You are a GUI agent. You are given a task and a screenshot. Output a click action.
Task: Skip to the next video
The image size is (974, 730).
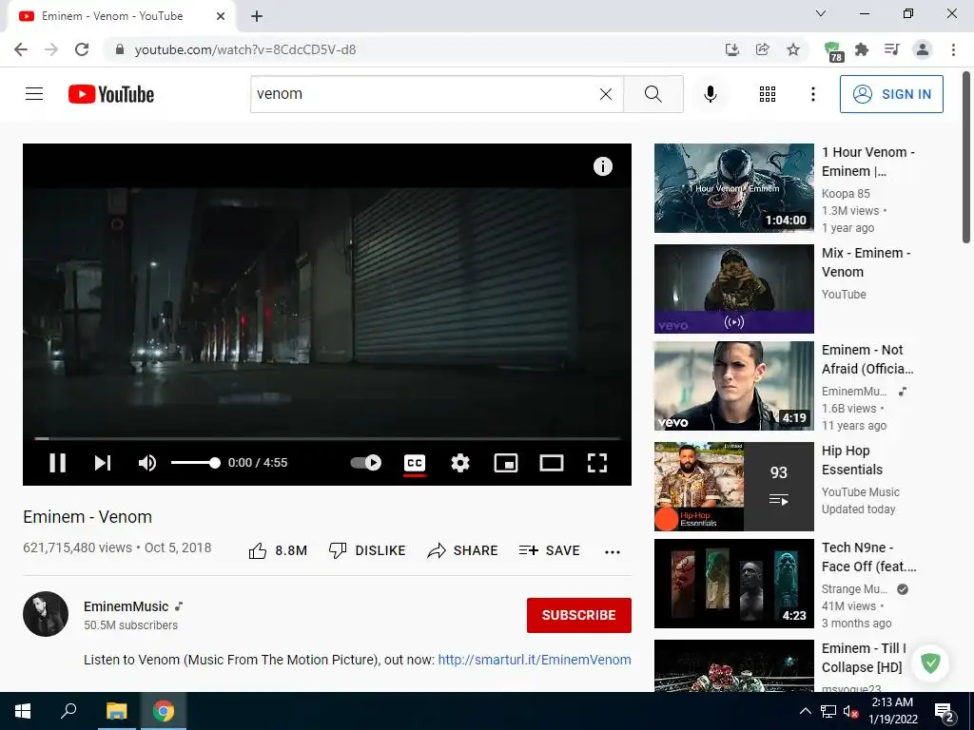point(103,463)
